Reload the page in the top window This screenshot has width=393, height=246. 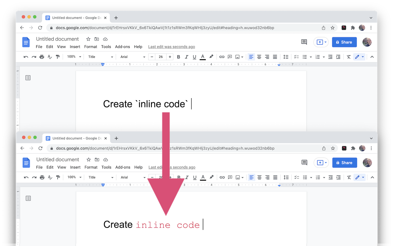[x=40, y=28]
